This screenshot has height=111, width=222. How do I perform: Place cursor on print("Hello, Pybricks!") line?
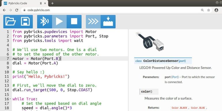click(41, 77)
